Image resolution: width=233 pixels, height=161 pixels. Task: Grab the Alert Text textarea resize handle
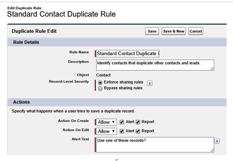tap(212, 150)
